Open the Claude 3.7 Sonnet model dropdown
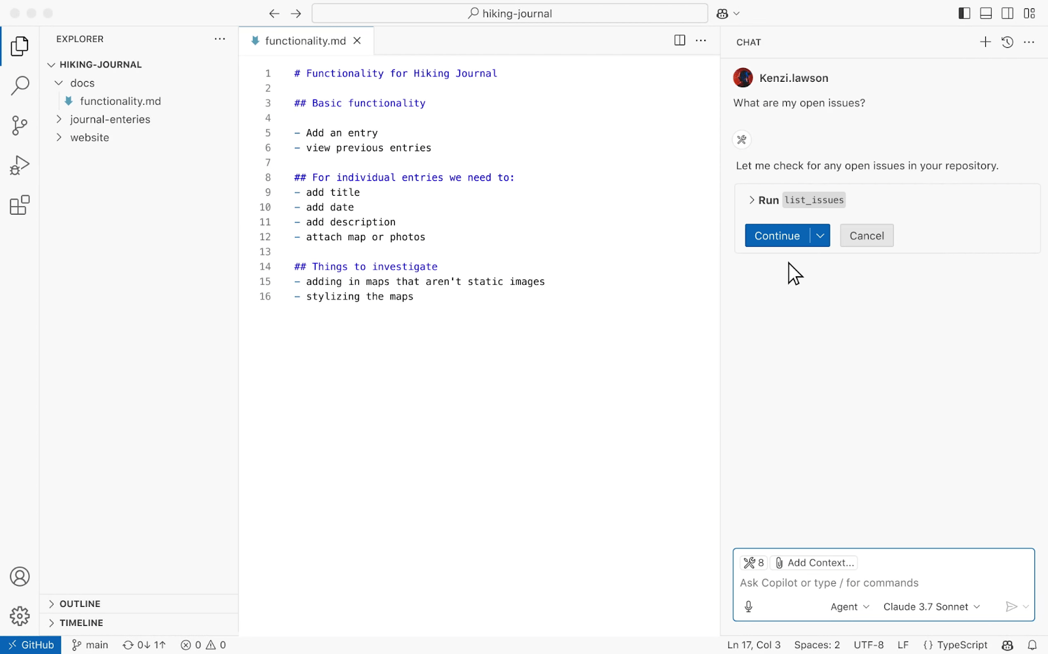Image resolution: width=1048 pixels, height=654 pixels. (931, 606)
